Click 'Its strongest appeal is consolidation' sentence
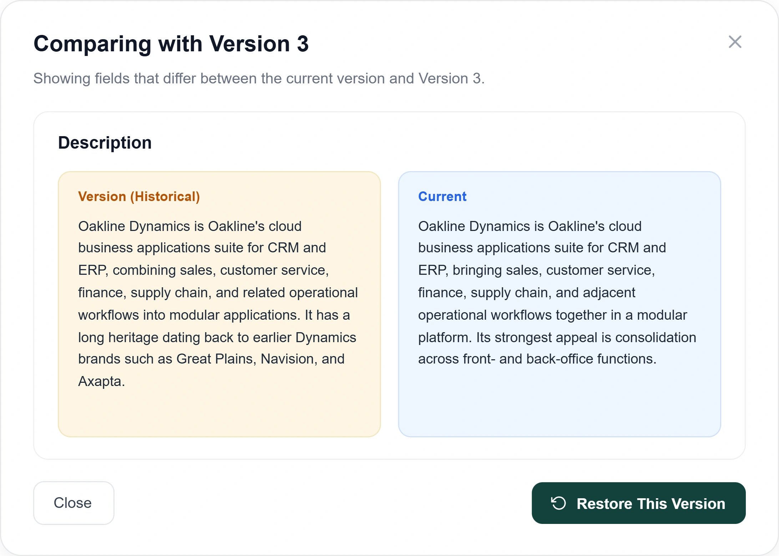 click(586, 337)
